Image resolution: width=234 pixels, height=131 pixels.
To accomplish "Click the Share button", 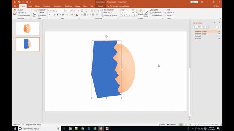I will [216, 6].
